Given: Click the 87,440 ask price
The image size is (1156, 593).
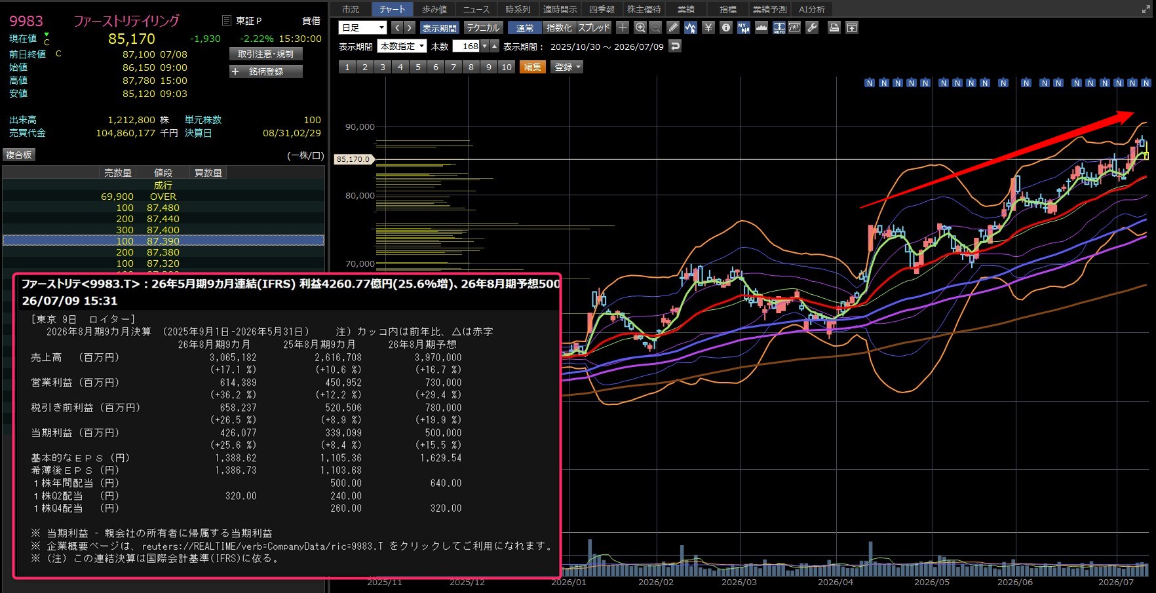Looking at the screenshot, I should [x=163, y=219].
